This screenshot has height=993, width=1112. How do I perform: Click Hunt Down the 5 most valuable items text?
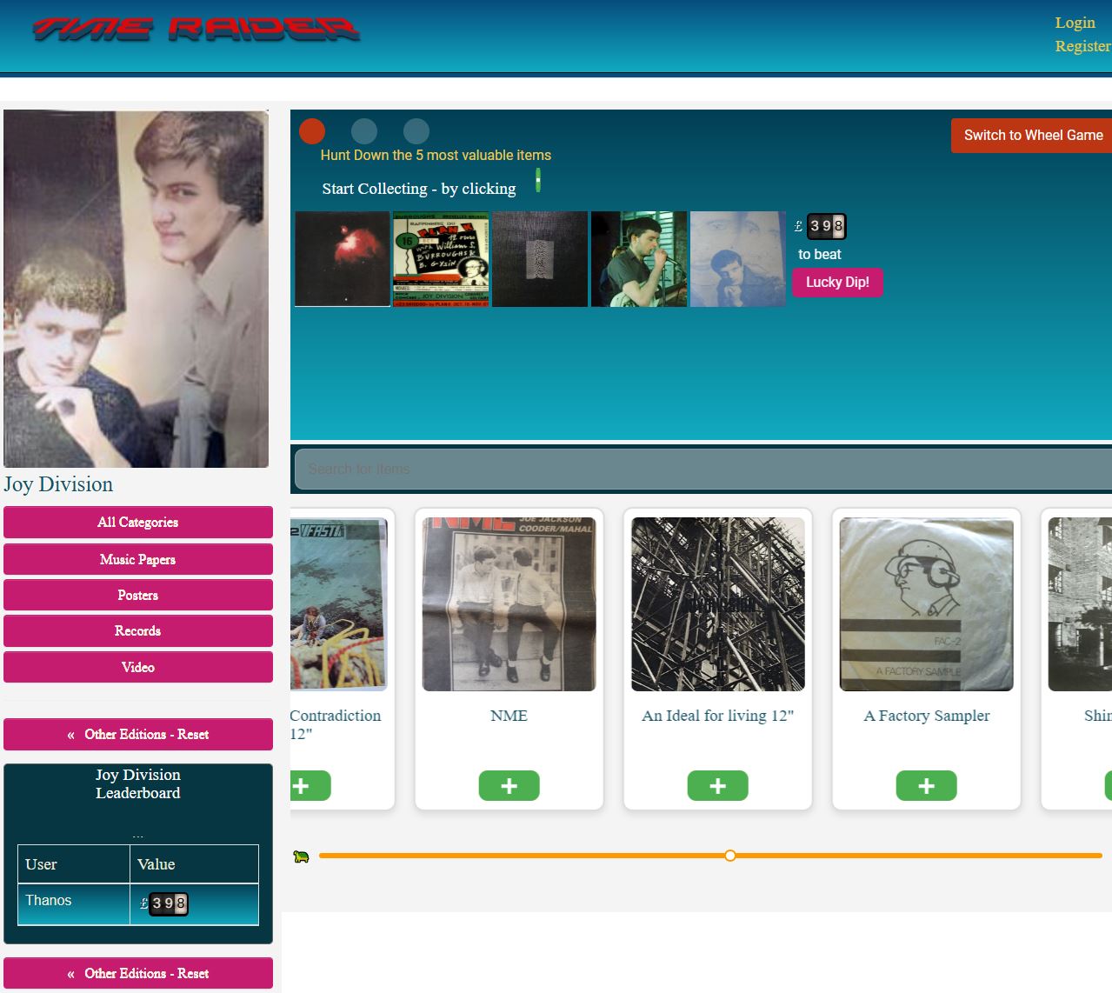pos(436,156)
